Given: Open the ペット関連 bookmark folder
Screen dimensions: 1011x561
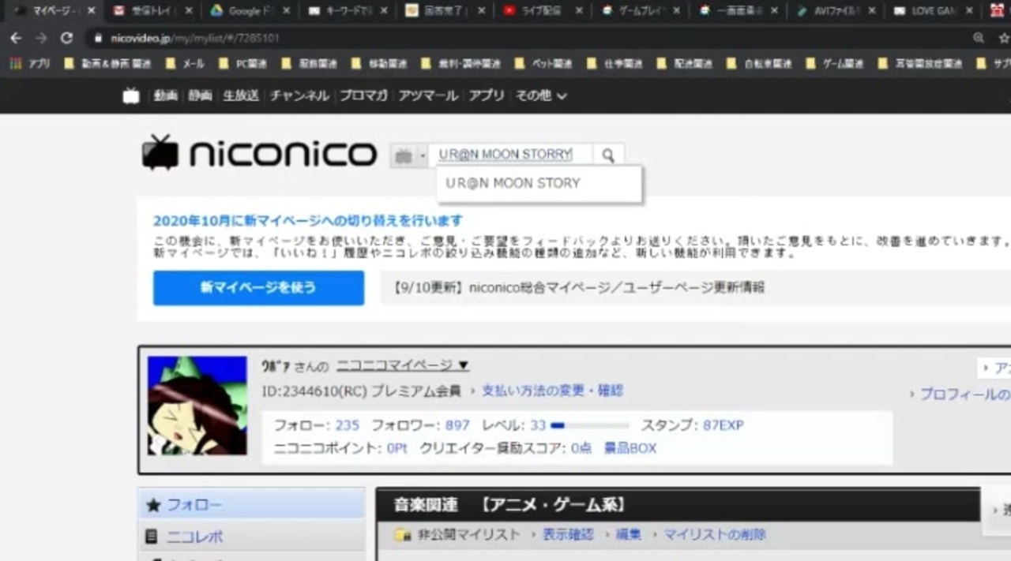Looking at the screenshot, I should coord(542,64).
